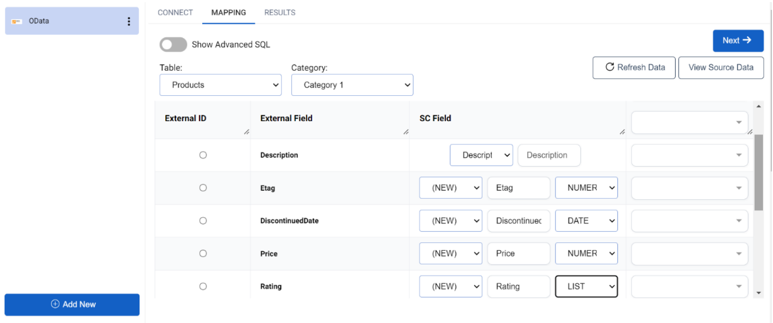Select the radio button on the Price row
Image resolution: width=773 pixels, height=323 pixels.
pyautogui.click(x=203, y=253)
